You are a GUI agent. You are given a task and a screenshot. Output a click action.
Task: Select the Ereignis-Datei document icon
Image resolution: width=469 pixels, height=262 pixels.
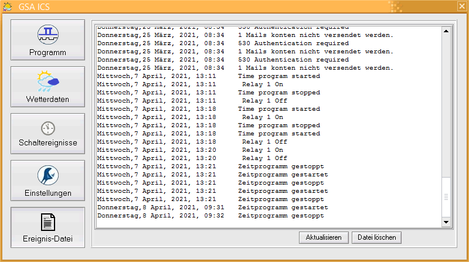48,222
